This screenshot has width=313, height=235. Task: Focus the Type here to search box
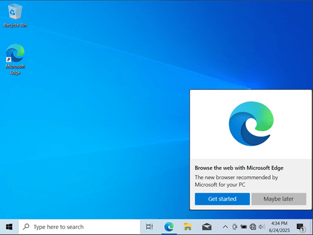(79, 227)
